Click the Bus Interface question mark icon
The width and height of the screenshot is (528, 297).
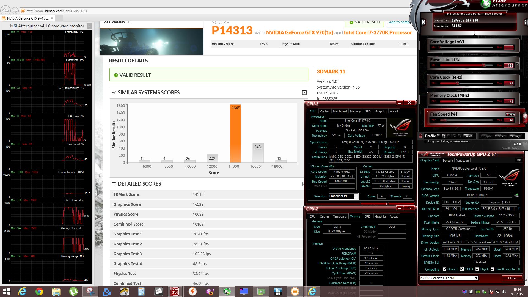tap(519, 209)
